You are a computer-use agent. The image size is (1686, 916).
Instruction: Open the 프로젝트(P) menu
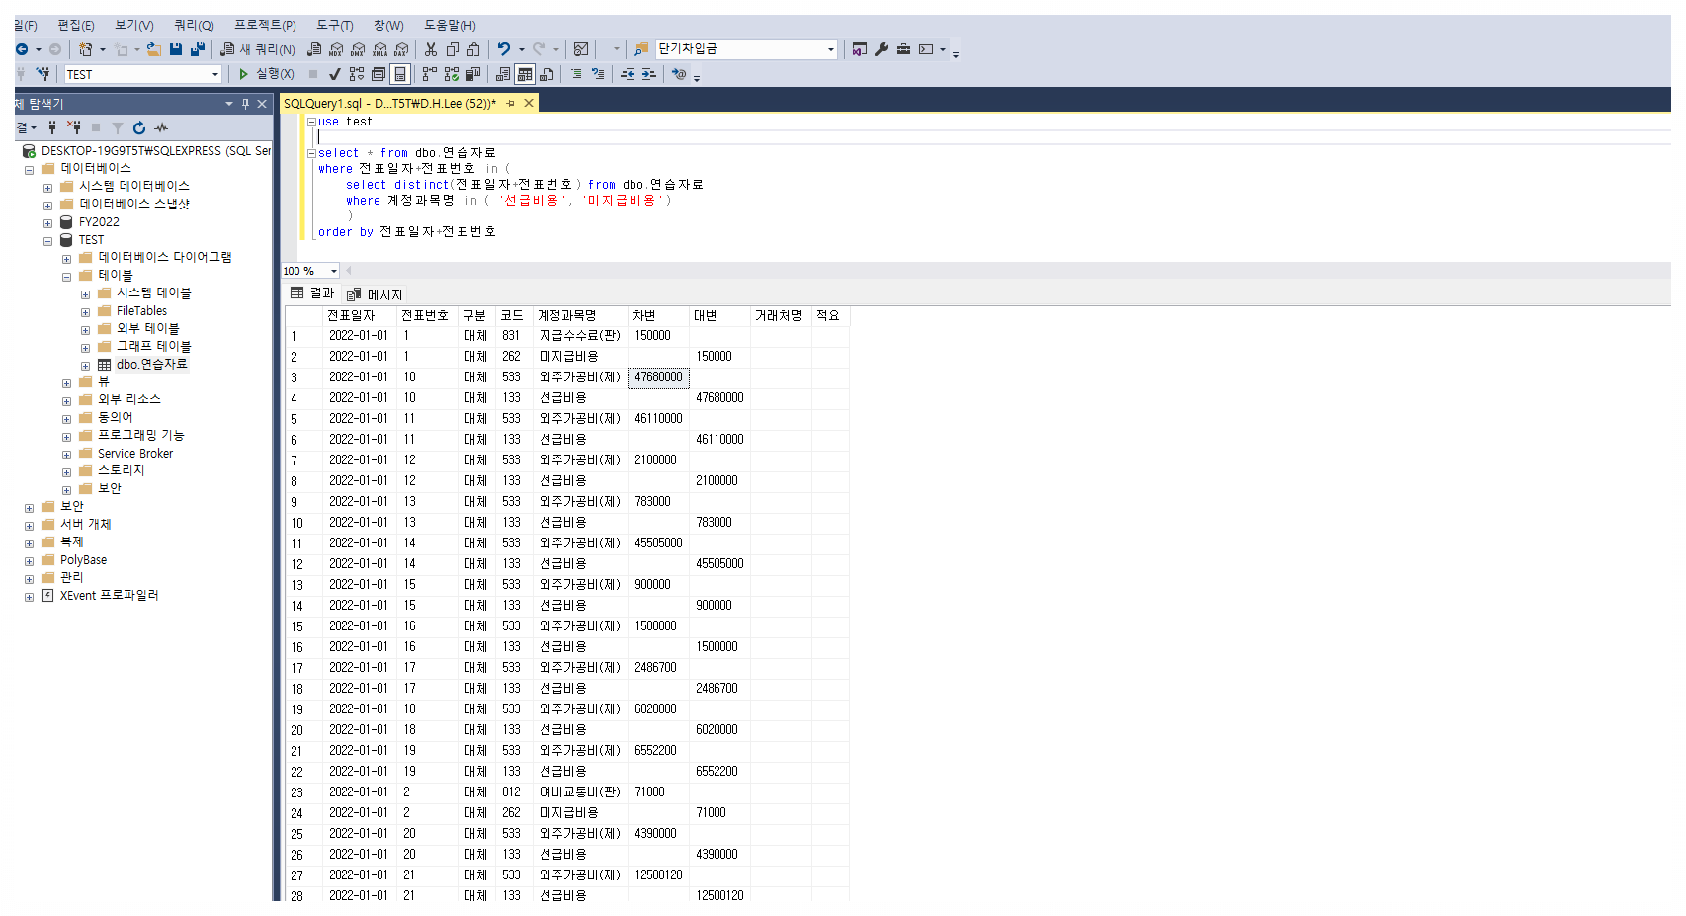tap(265, 25)
